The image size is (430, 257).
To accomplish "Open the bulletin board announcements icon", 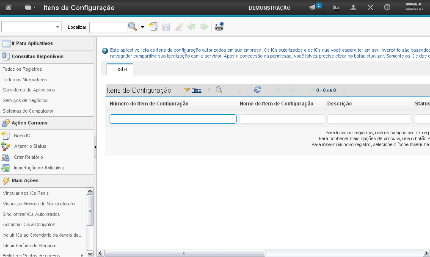I will click(313, 8).
